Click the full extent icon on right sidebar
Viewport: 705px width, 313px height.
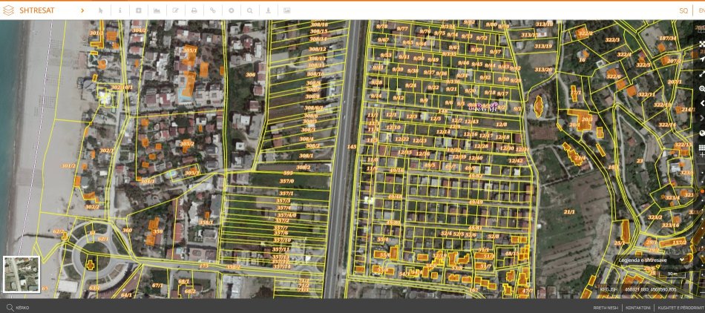(701, 45)
